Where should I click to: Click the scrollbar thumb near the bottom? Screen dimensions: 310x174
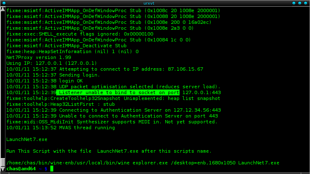pos(3,162)
